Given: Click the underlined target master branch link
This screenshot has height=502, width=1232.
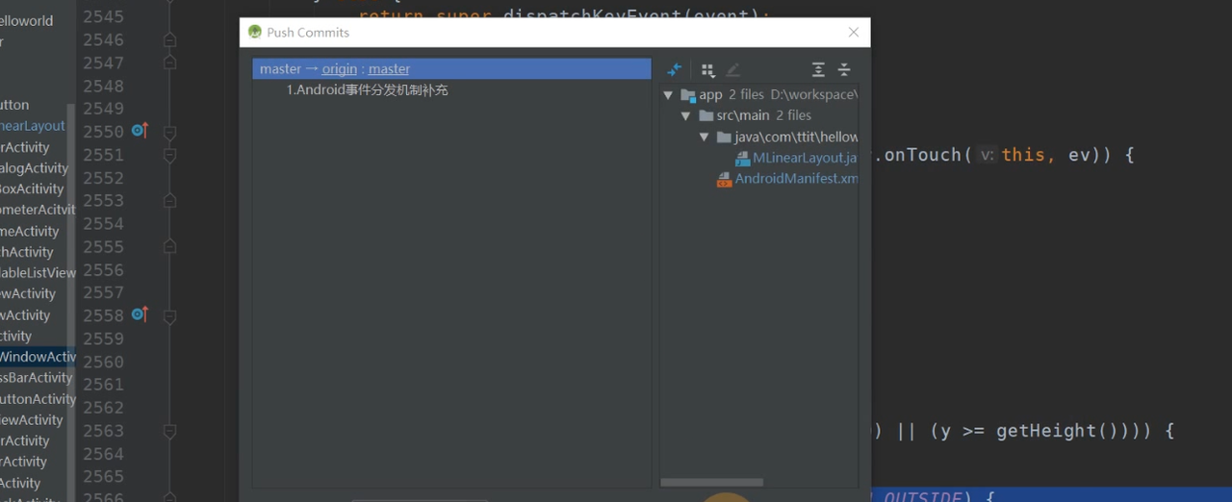Looking at the screenshot, I should [x=389, y=69].
